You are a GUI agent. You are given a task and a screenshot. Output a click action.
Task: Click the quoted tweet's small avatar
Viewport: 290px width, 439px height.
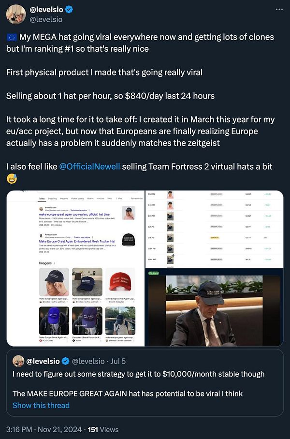coord(18,361)
